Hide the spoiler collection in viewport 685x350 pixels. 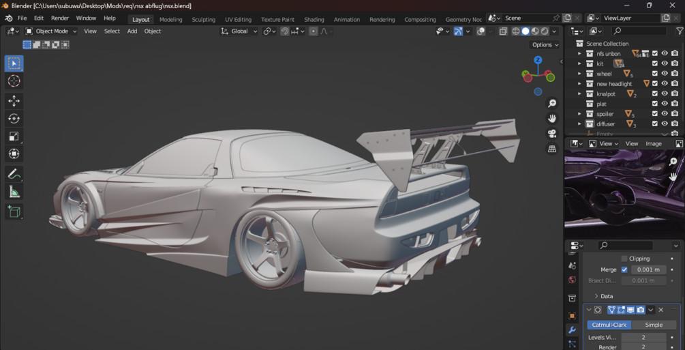tap(665, 114)
